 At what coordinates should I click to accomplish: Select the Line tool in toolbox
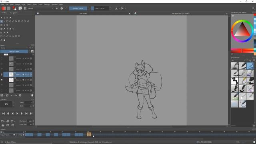tap(4, 21)
